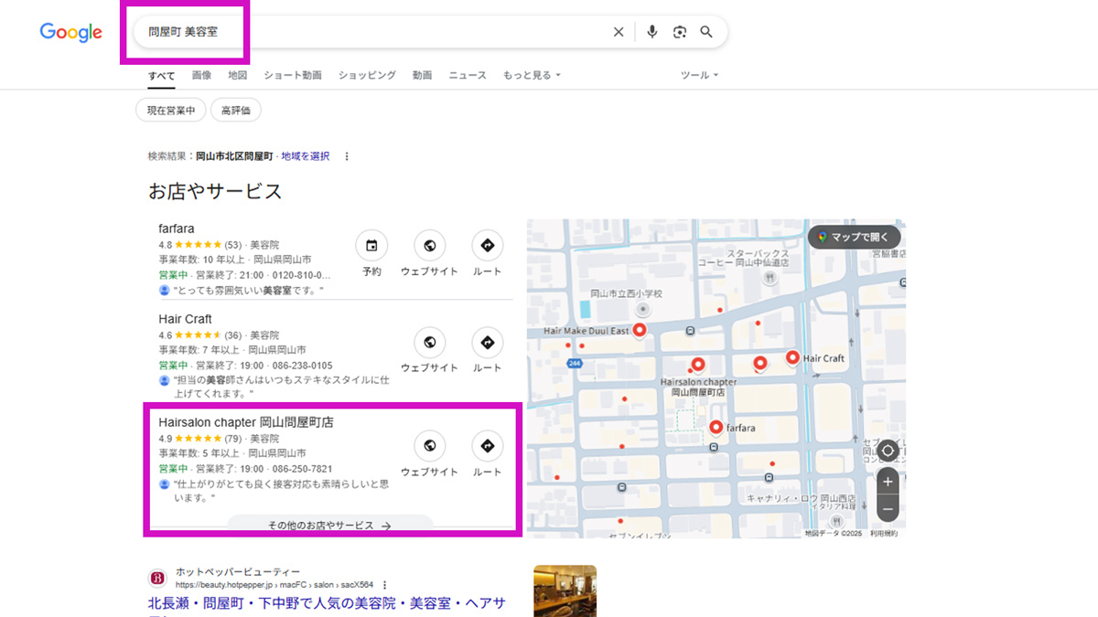
Task: Click その他のお店やサービス button
Action: (329, 526)
